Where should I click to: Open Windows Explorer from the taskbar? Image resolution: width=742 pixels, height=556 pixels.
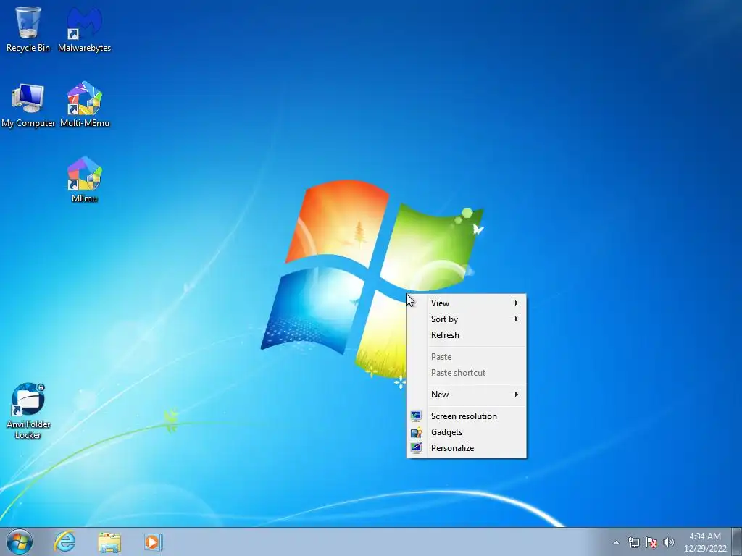click(109, 542)
